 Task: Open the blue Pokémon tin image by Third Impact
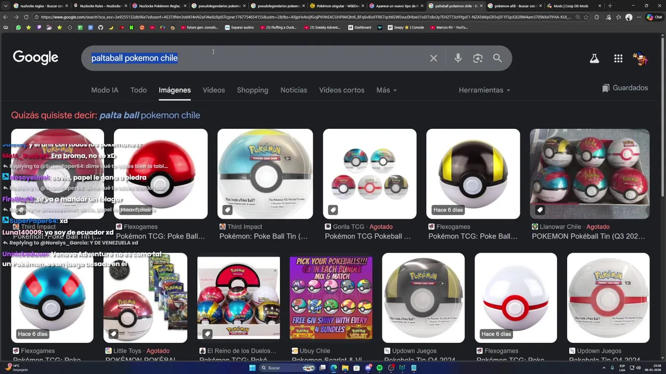click(265, 174)
